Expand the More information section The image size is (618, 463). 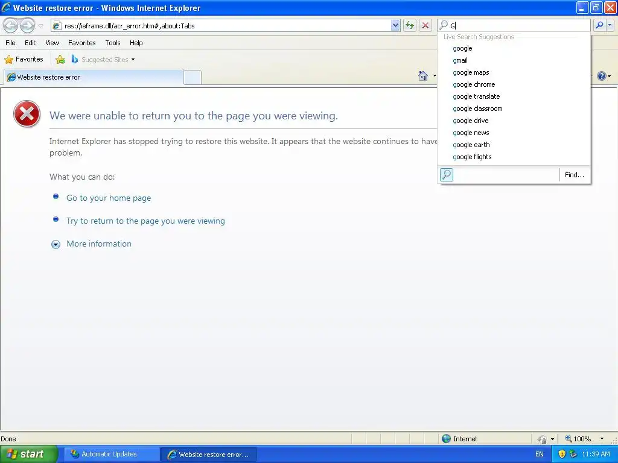[x=56, y=245]
